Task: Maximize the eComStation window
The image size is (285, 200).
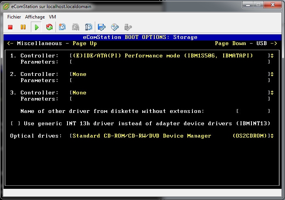Action: tap(258, 5)
